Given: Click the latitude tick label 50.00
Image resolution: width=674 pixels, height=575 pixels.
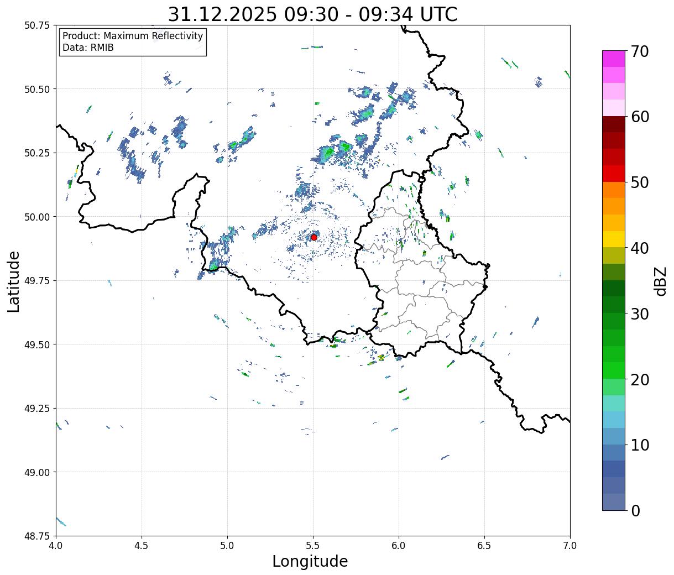Looking at the screenshot, I should 37,217.
